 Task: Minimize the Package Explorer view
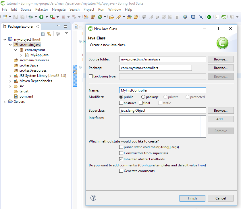59,26
